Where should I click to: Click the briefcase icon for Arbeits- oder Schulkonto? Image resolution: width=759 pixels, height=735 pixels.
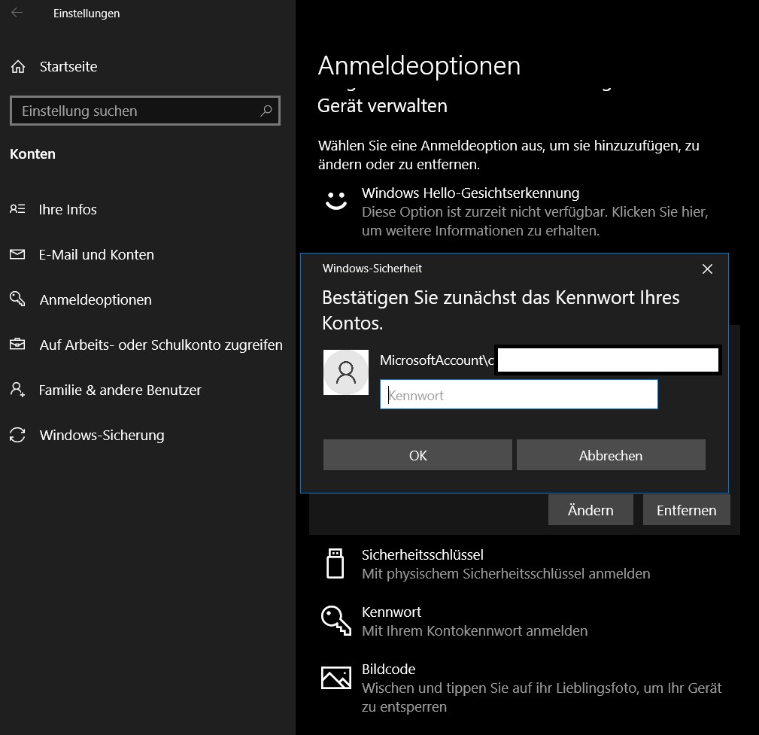point(17,345)
